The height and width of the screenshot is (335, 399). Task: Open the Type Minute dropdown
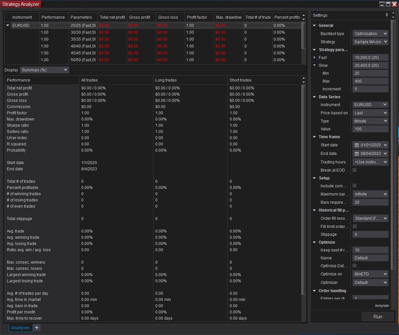(370, 121)
